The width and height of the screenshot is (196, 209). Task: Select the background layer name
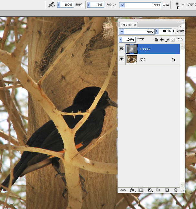pos(142,59)
